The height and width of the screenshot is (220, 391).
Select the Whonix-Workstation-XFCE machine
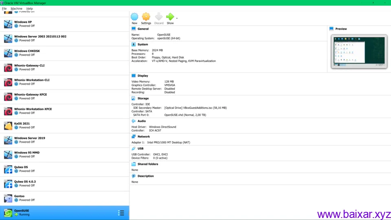coord(65,111)
